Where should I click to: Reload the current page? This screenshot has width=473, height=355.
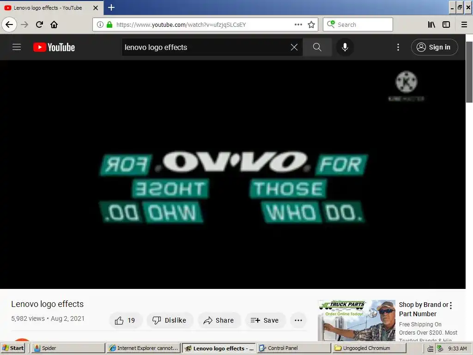[x=39, y=24]
